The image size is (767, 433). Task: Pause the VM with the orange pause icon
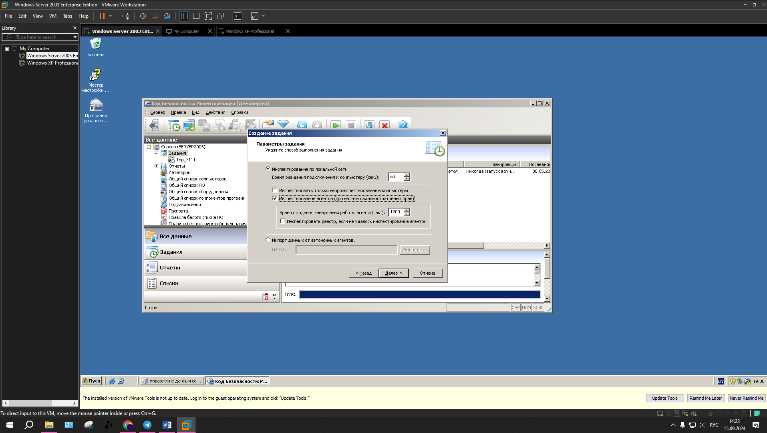point(102,16)
